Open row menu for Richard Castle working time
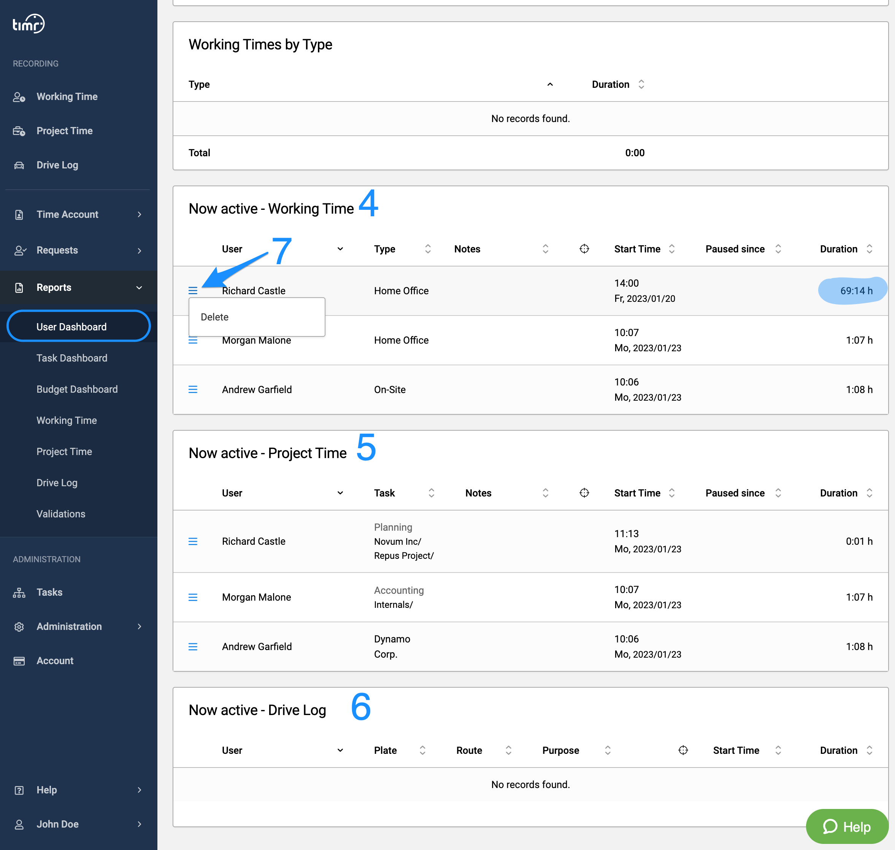The width and height of the screenshot is (895, 850). point(193,291)
